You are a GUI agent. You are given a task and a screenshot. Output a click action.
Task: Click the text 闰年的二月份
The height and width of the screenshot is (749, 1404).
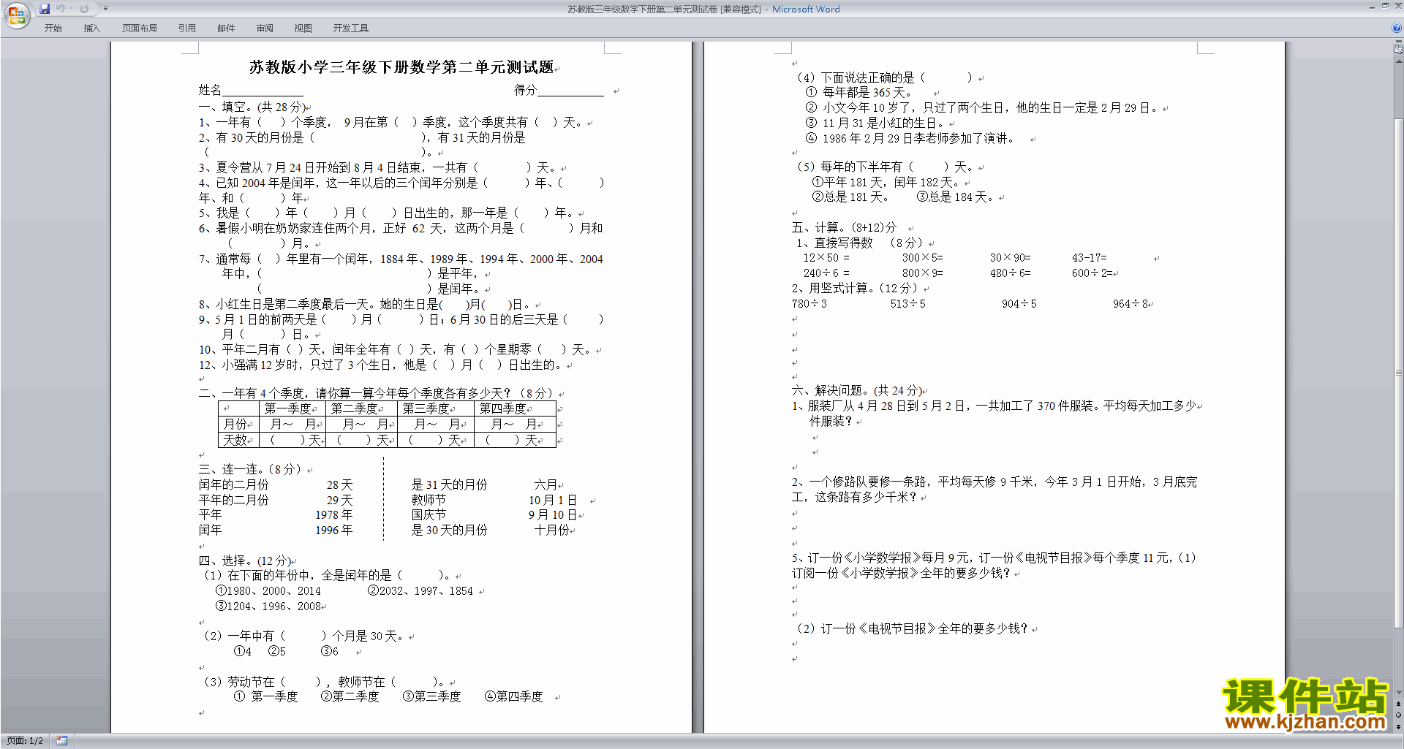[234, 484]
